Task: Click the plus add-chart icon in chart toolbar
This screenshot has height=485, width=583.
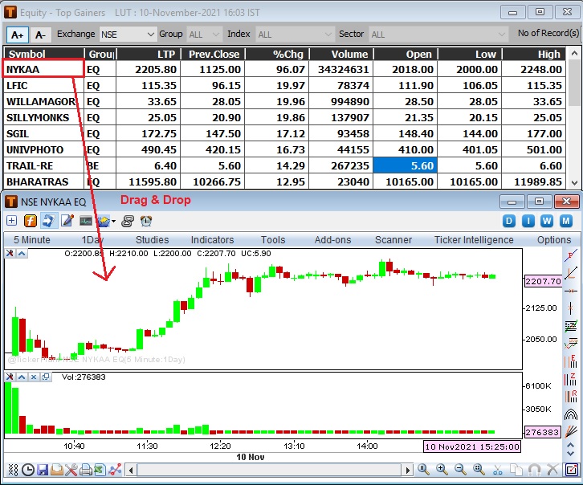Action: point(11,221)
